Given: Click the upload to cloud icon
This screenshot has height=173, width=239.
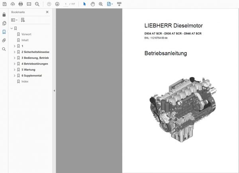Looking at the screenshot, I should pos(13,4).
